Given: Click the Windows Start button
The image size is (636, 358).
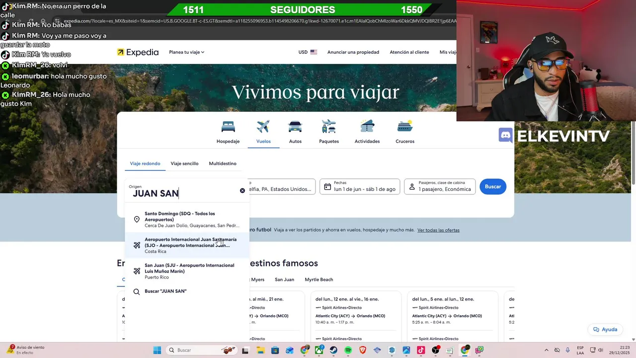Looking at the screenshot, I should [x=157, y=350].
